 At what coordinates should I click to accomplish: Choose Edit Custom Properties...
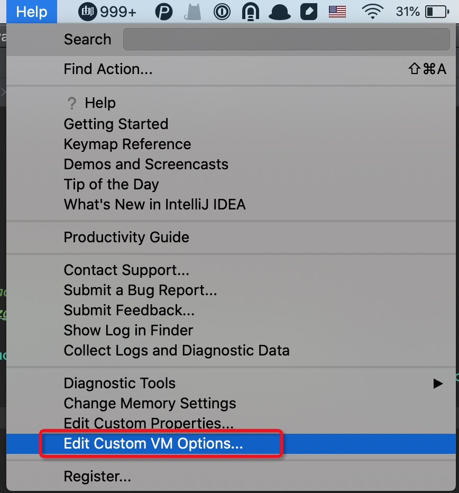click(231, 423)
